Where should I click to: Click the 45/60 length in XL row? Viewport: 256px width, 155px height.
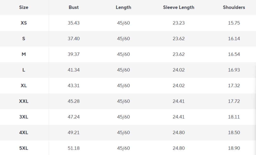click(123, 86)
